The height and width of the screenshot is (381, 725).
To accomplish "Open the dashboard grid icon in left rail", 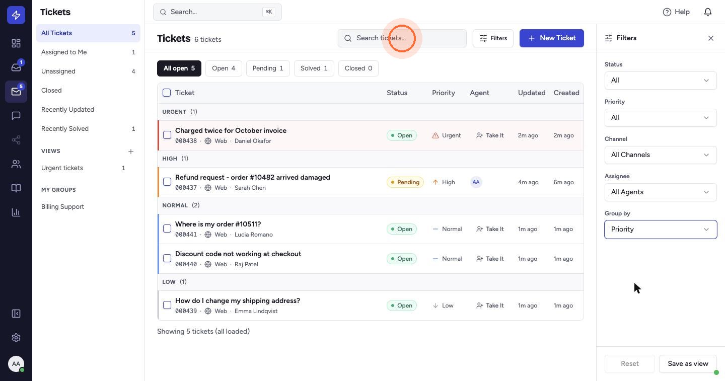I will point(16,43).
